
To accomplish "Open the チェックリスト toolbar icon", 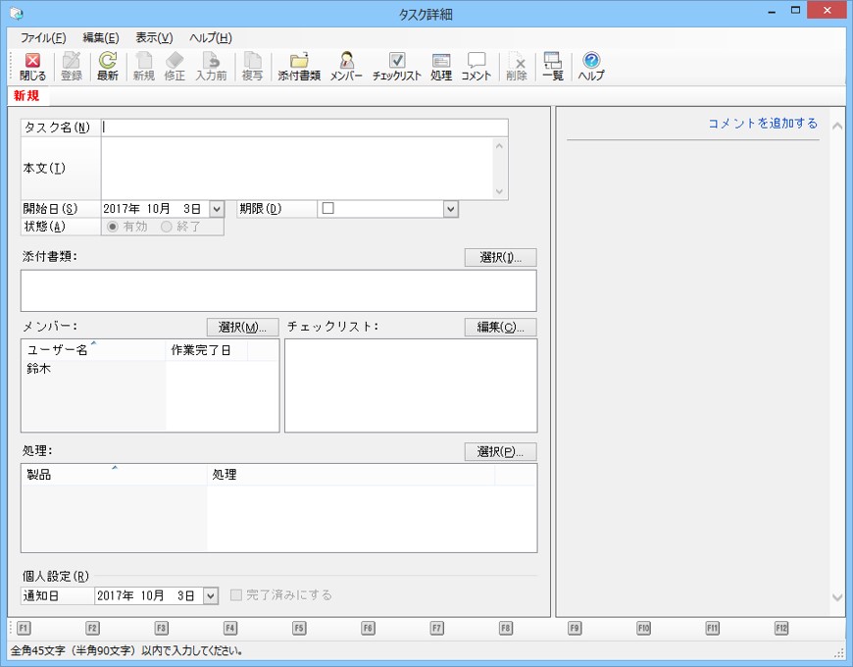I will pos(396,67).
